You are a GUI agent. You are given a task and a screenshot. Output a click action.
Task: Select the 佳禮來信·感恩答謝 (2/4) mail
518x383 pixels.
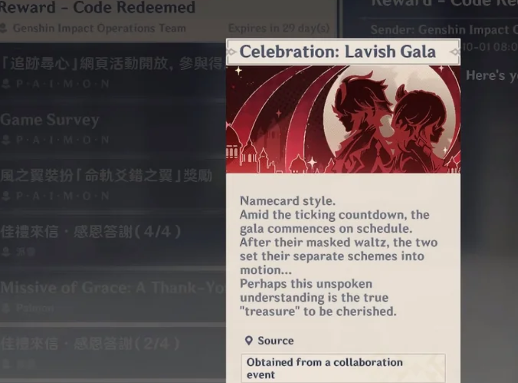[113, 353]
